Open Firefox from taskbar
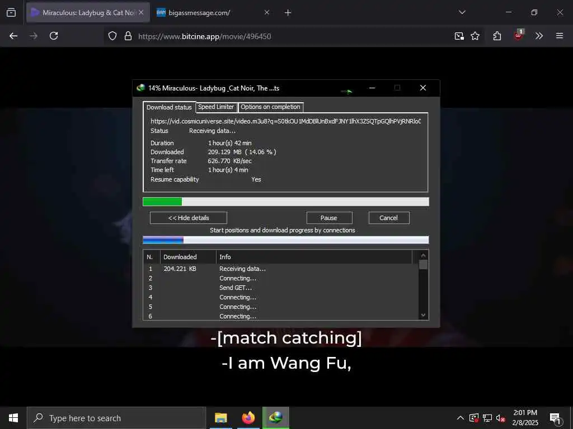Screen dimensions: 573x429 click(248, 418)
